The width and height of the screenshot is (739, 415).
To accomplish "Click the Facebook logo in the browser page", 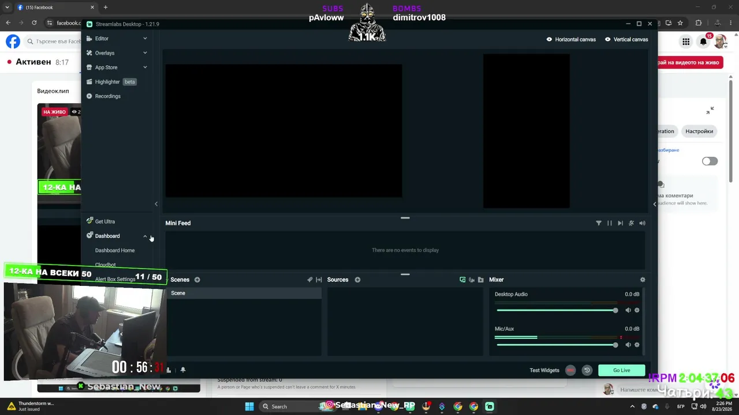I will 13,41.
